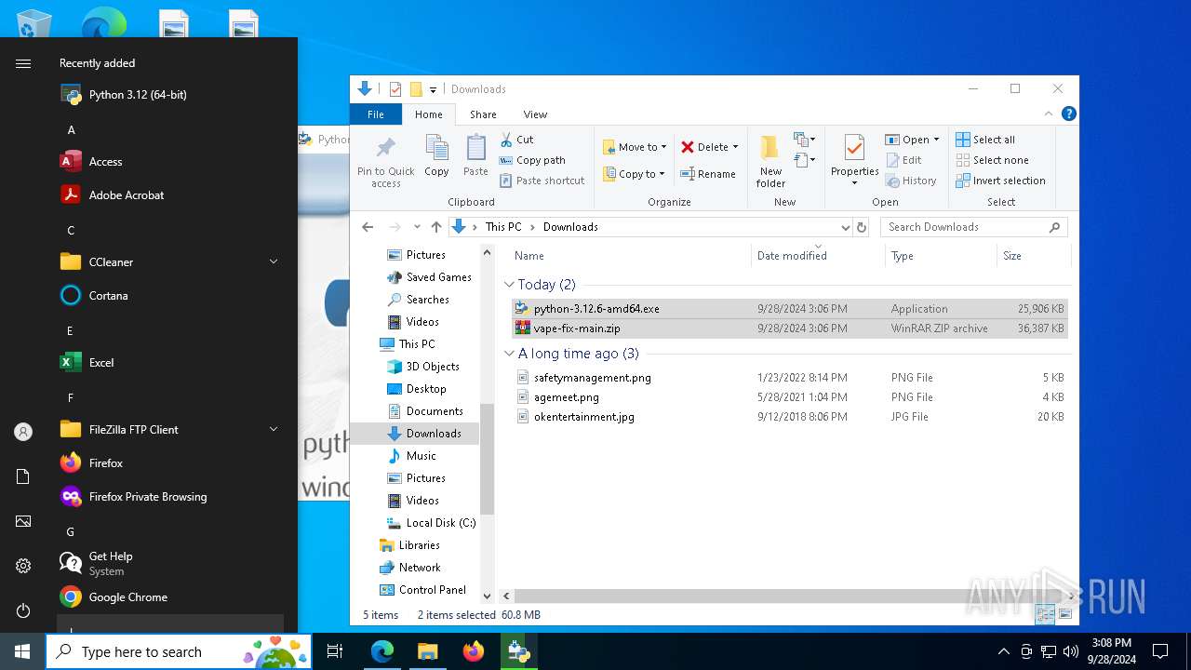This screenshot has width=1191, height=670.
Task: Switch to details view in status bar
Action: [x=1045, y=614]
